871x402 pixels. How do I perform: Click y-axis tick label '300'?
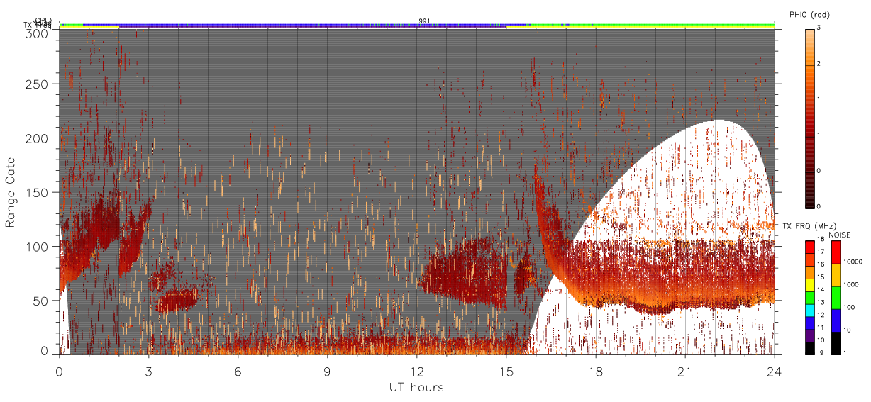[36, 33]
